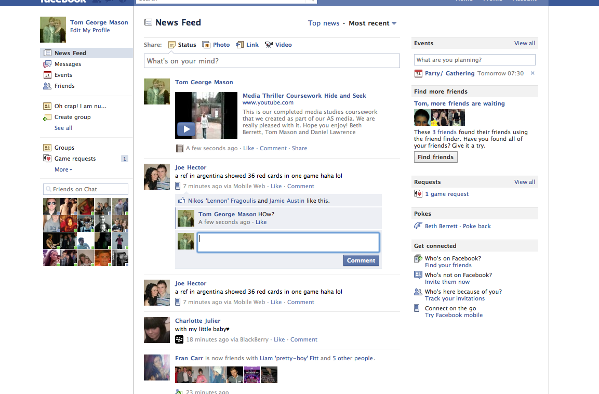Open Nikos 'Lennon' Fragoulis profile link

[x=222, y=201]
